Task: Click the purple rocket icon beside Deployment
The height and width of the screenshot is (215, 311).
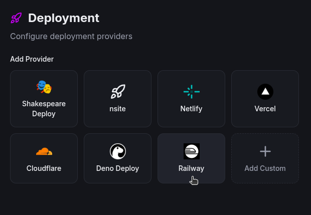Action: 16,19
